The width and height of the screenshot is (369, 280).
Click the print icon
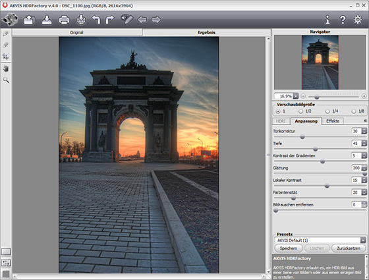coord(64,20)
